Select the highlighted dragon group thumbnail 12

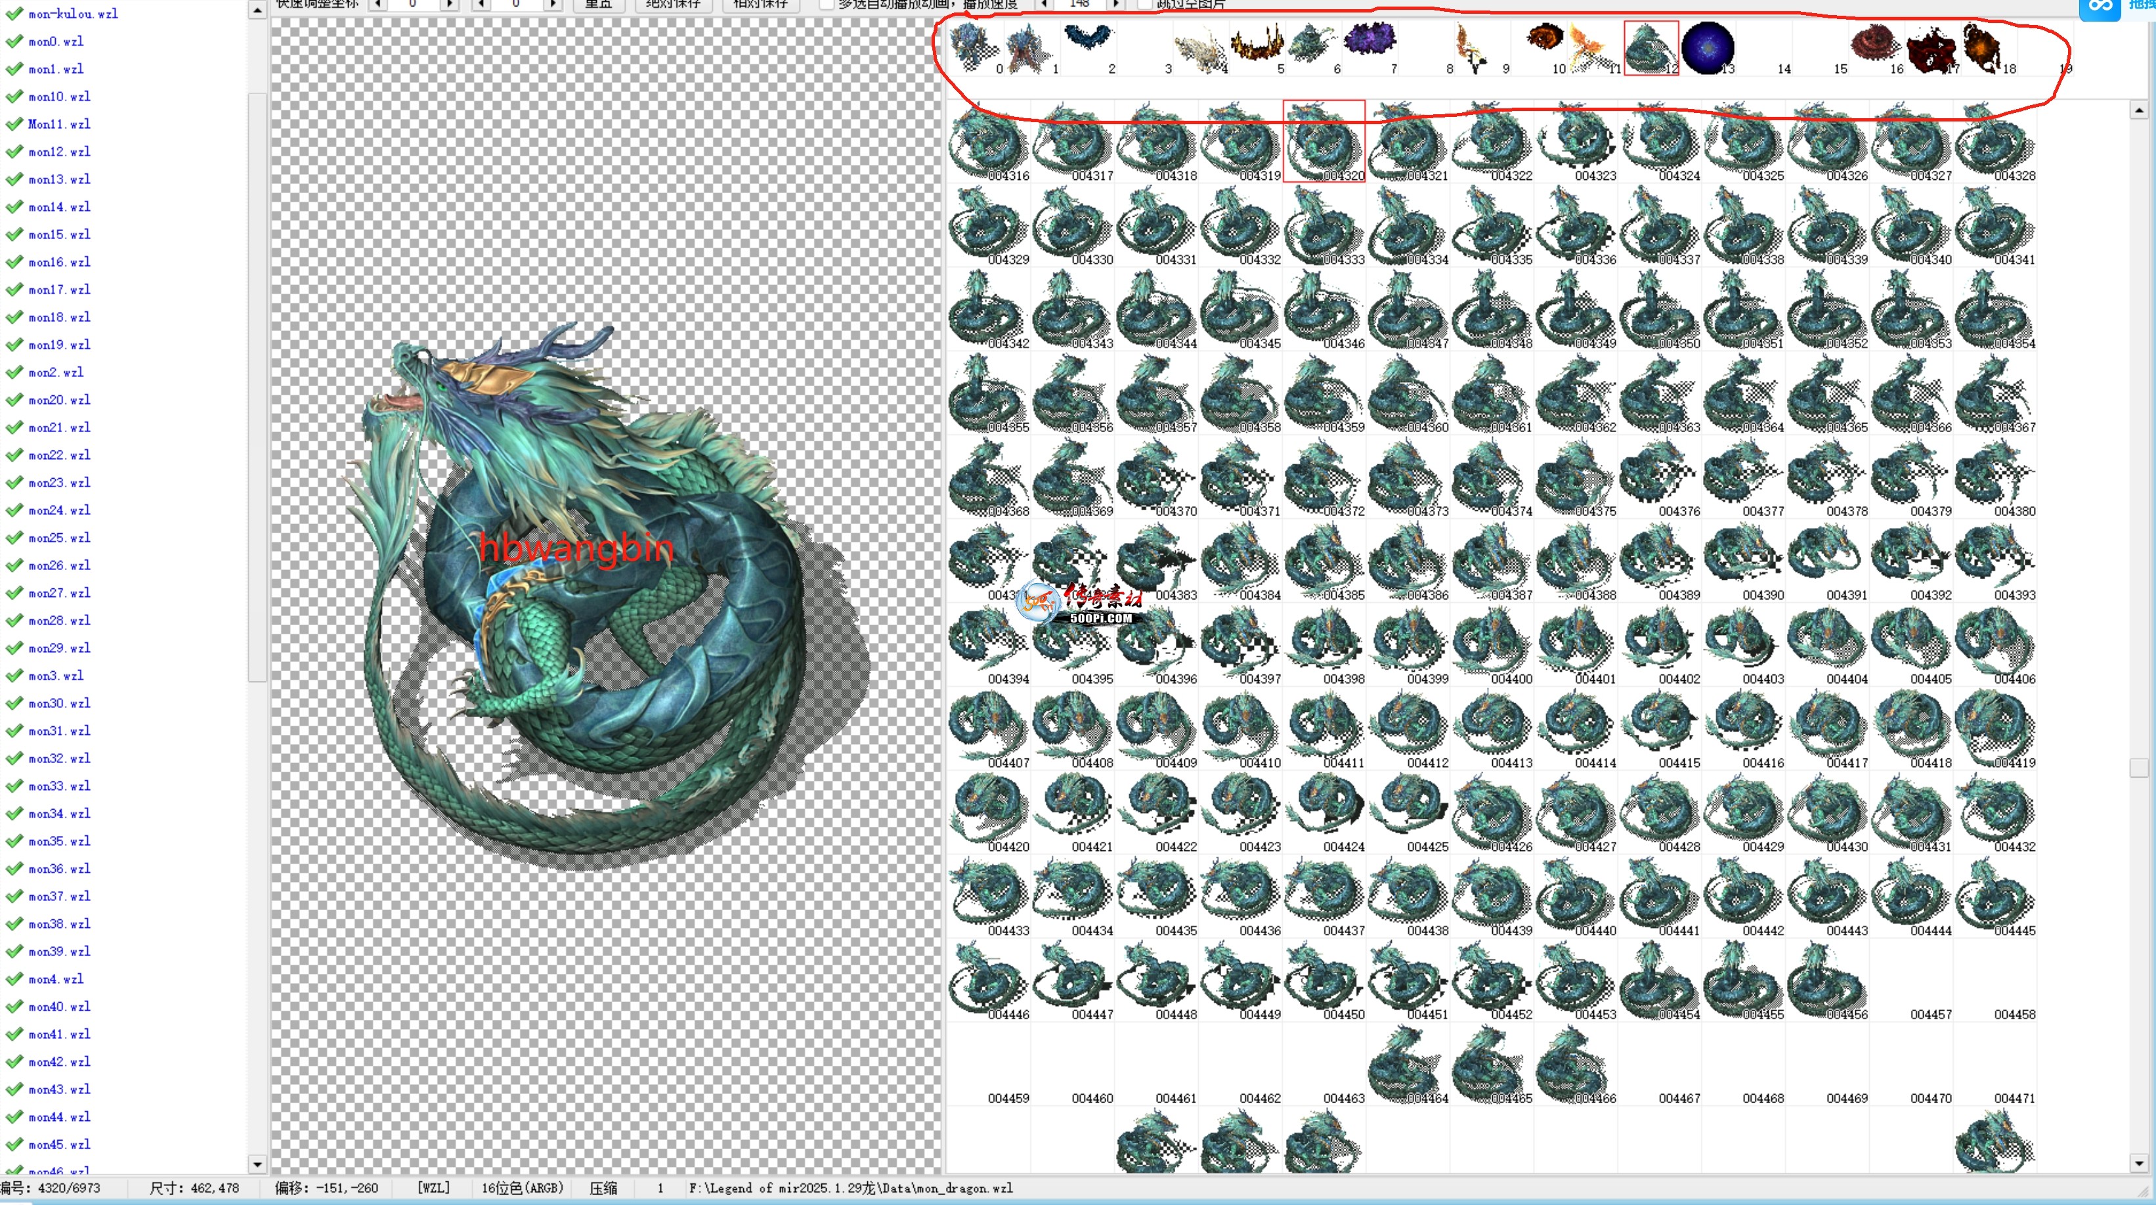pos(1651,48)
